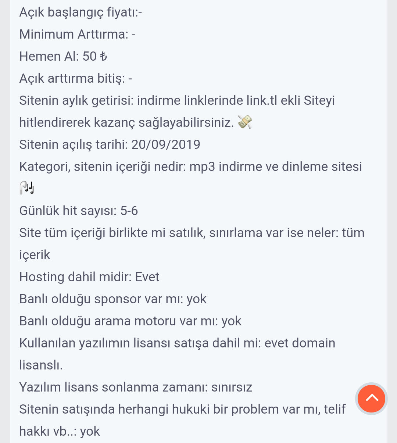Click the 'Site tüm içeriği birlikte' line
Viewport: 397px width, 443px height.
192,233
